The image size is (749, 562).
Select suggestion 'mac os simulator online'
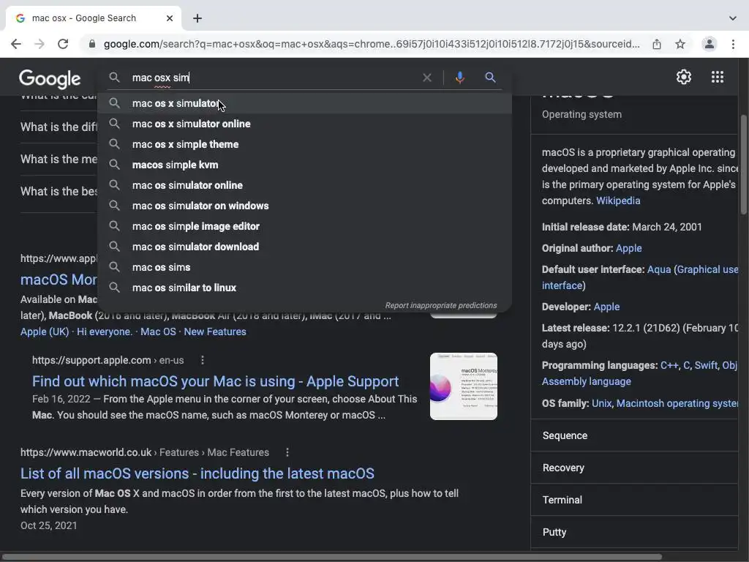click(x=305, y=185)
